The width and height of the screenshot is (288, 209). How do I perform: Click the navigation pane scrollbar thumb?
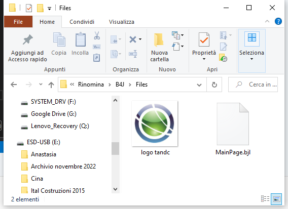tap(115, 148)
